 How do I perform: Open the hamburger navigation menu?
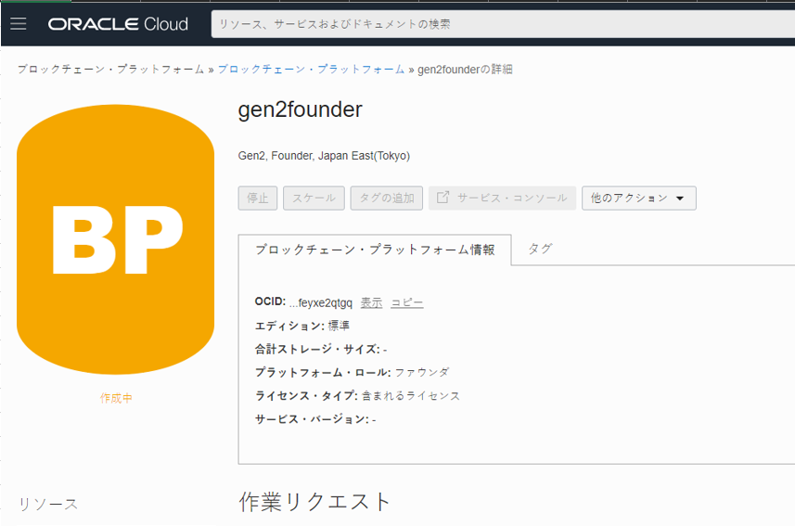point(19,24)
